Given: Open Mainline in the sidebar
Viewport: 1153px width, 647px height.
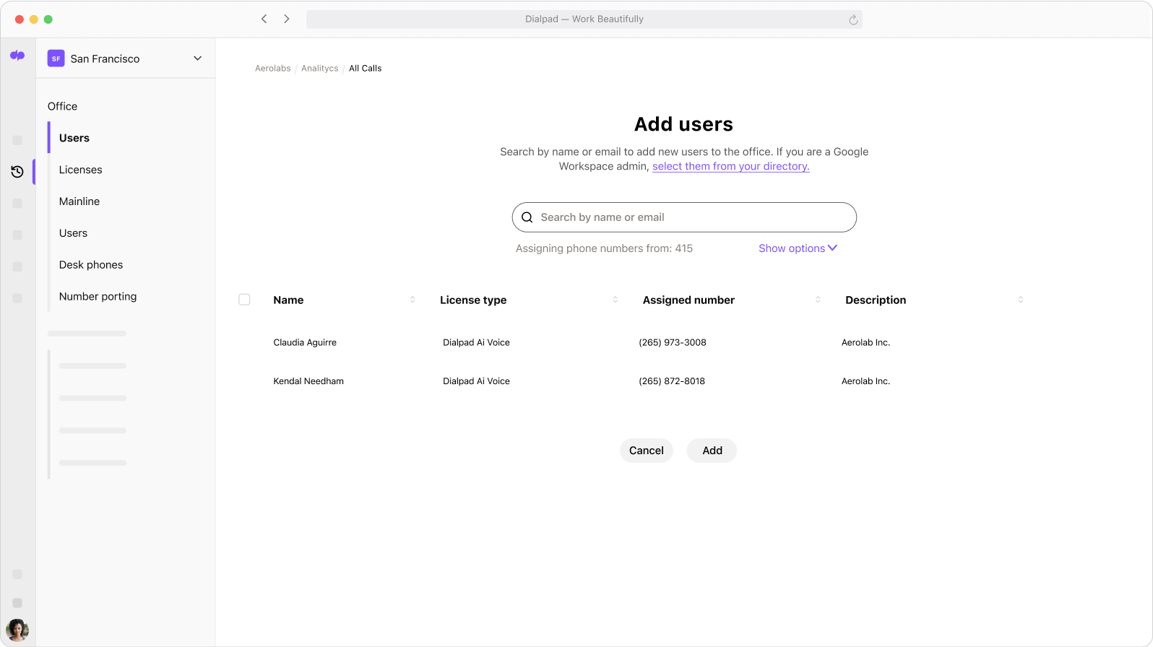Looking at the screenshot, I should [79, 201].
